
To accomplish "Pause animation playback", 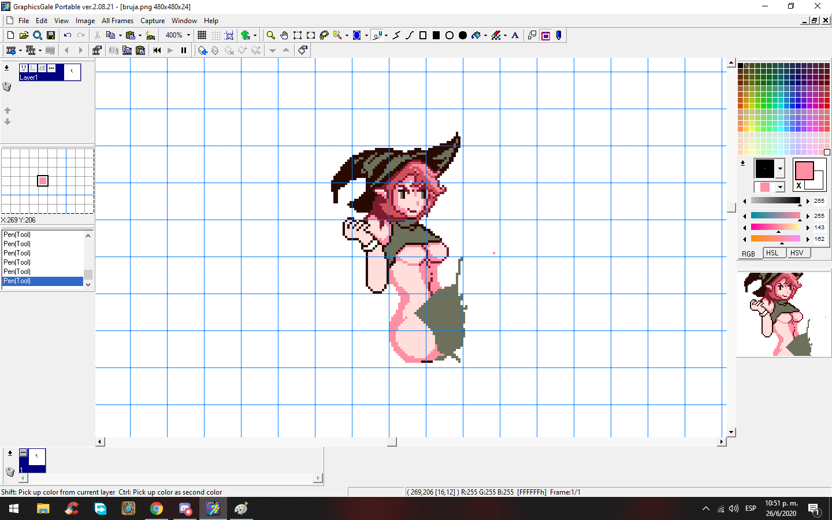I will tap(184, 50).
